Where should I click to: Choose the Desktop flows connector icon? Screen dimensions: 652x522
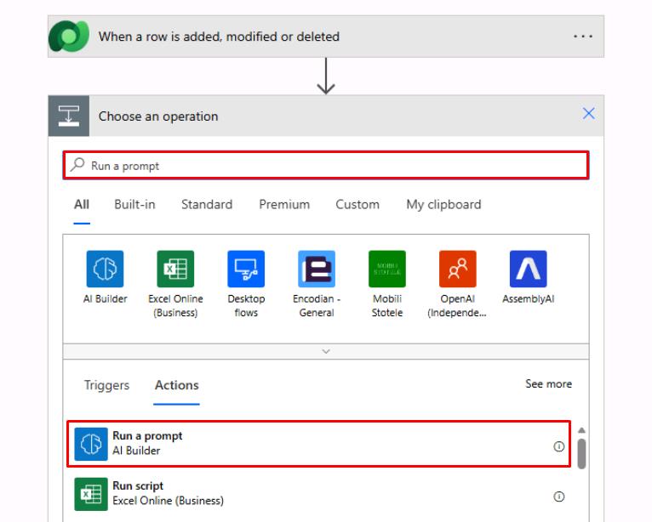[x=246, y=269]
